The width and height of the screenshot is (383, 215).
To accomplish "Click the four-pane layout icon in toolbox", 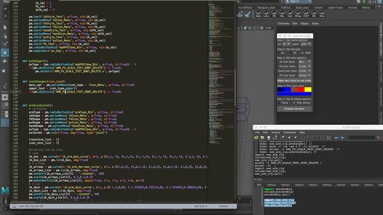I will [x=5, y=106].
